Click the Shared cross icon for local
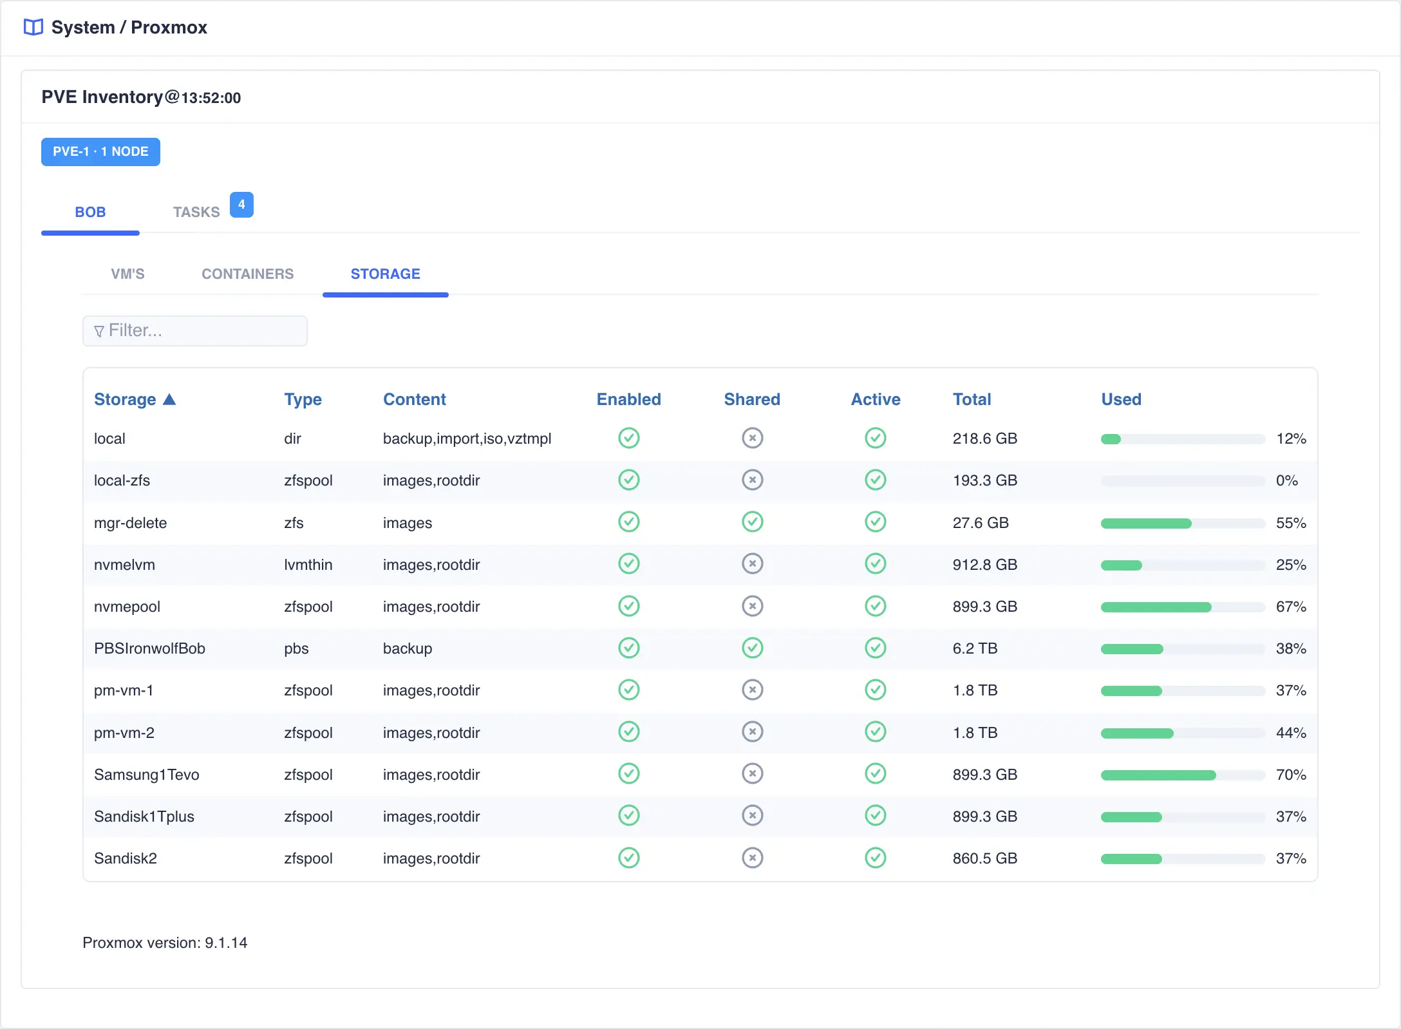The height and width of the screenshot is (1029, 1401). click(x=752, y=438)
